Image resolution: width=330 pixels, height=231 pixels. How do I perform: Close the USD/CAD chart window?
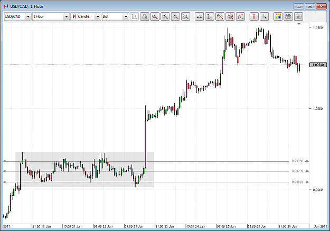click(x=321, y=6)
